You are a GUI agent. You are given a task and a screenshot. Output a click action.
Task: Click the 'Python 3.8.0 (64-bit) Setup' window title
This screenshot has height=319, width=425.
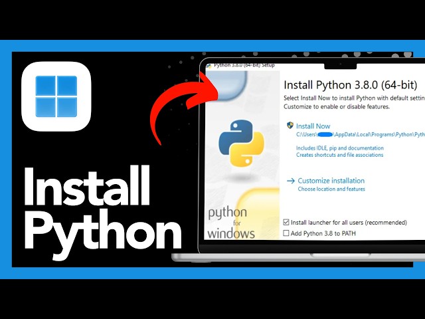244,65
